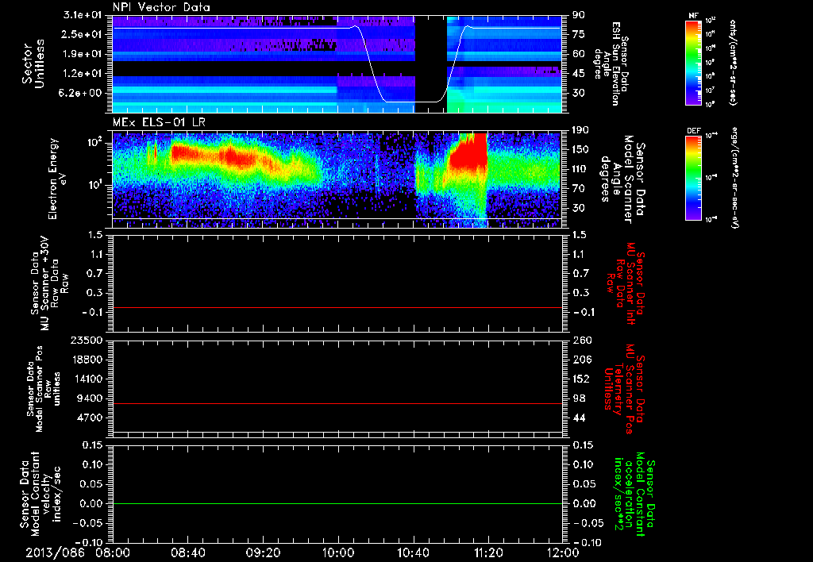813x562 pixels.
Task: Click the 4700 tick label
Action: [89, 418]
